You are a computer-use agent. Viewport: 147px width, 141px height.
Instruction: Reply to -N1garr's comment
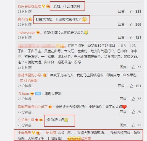tap(123, 99)
